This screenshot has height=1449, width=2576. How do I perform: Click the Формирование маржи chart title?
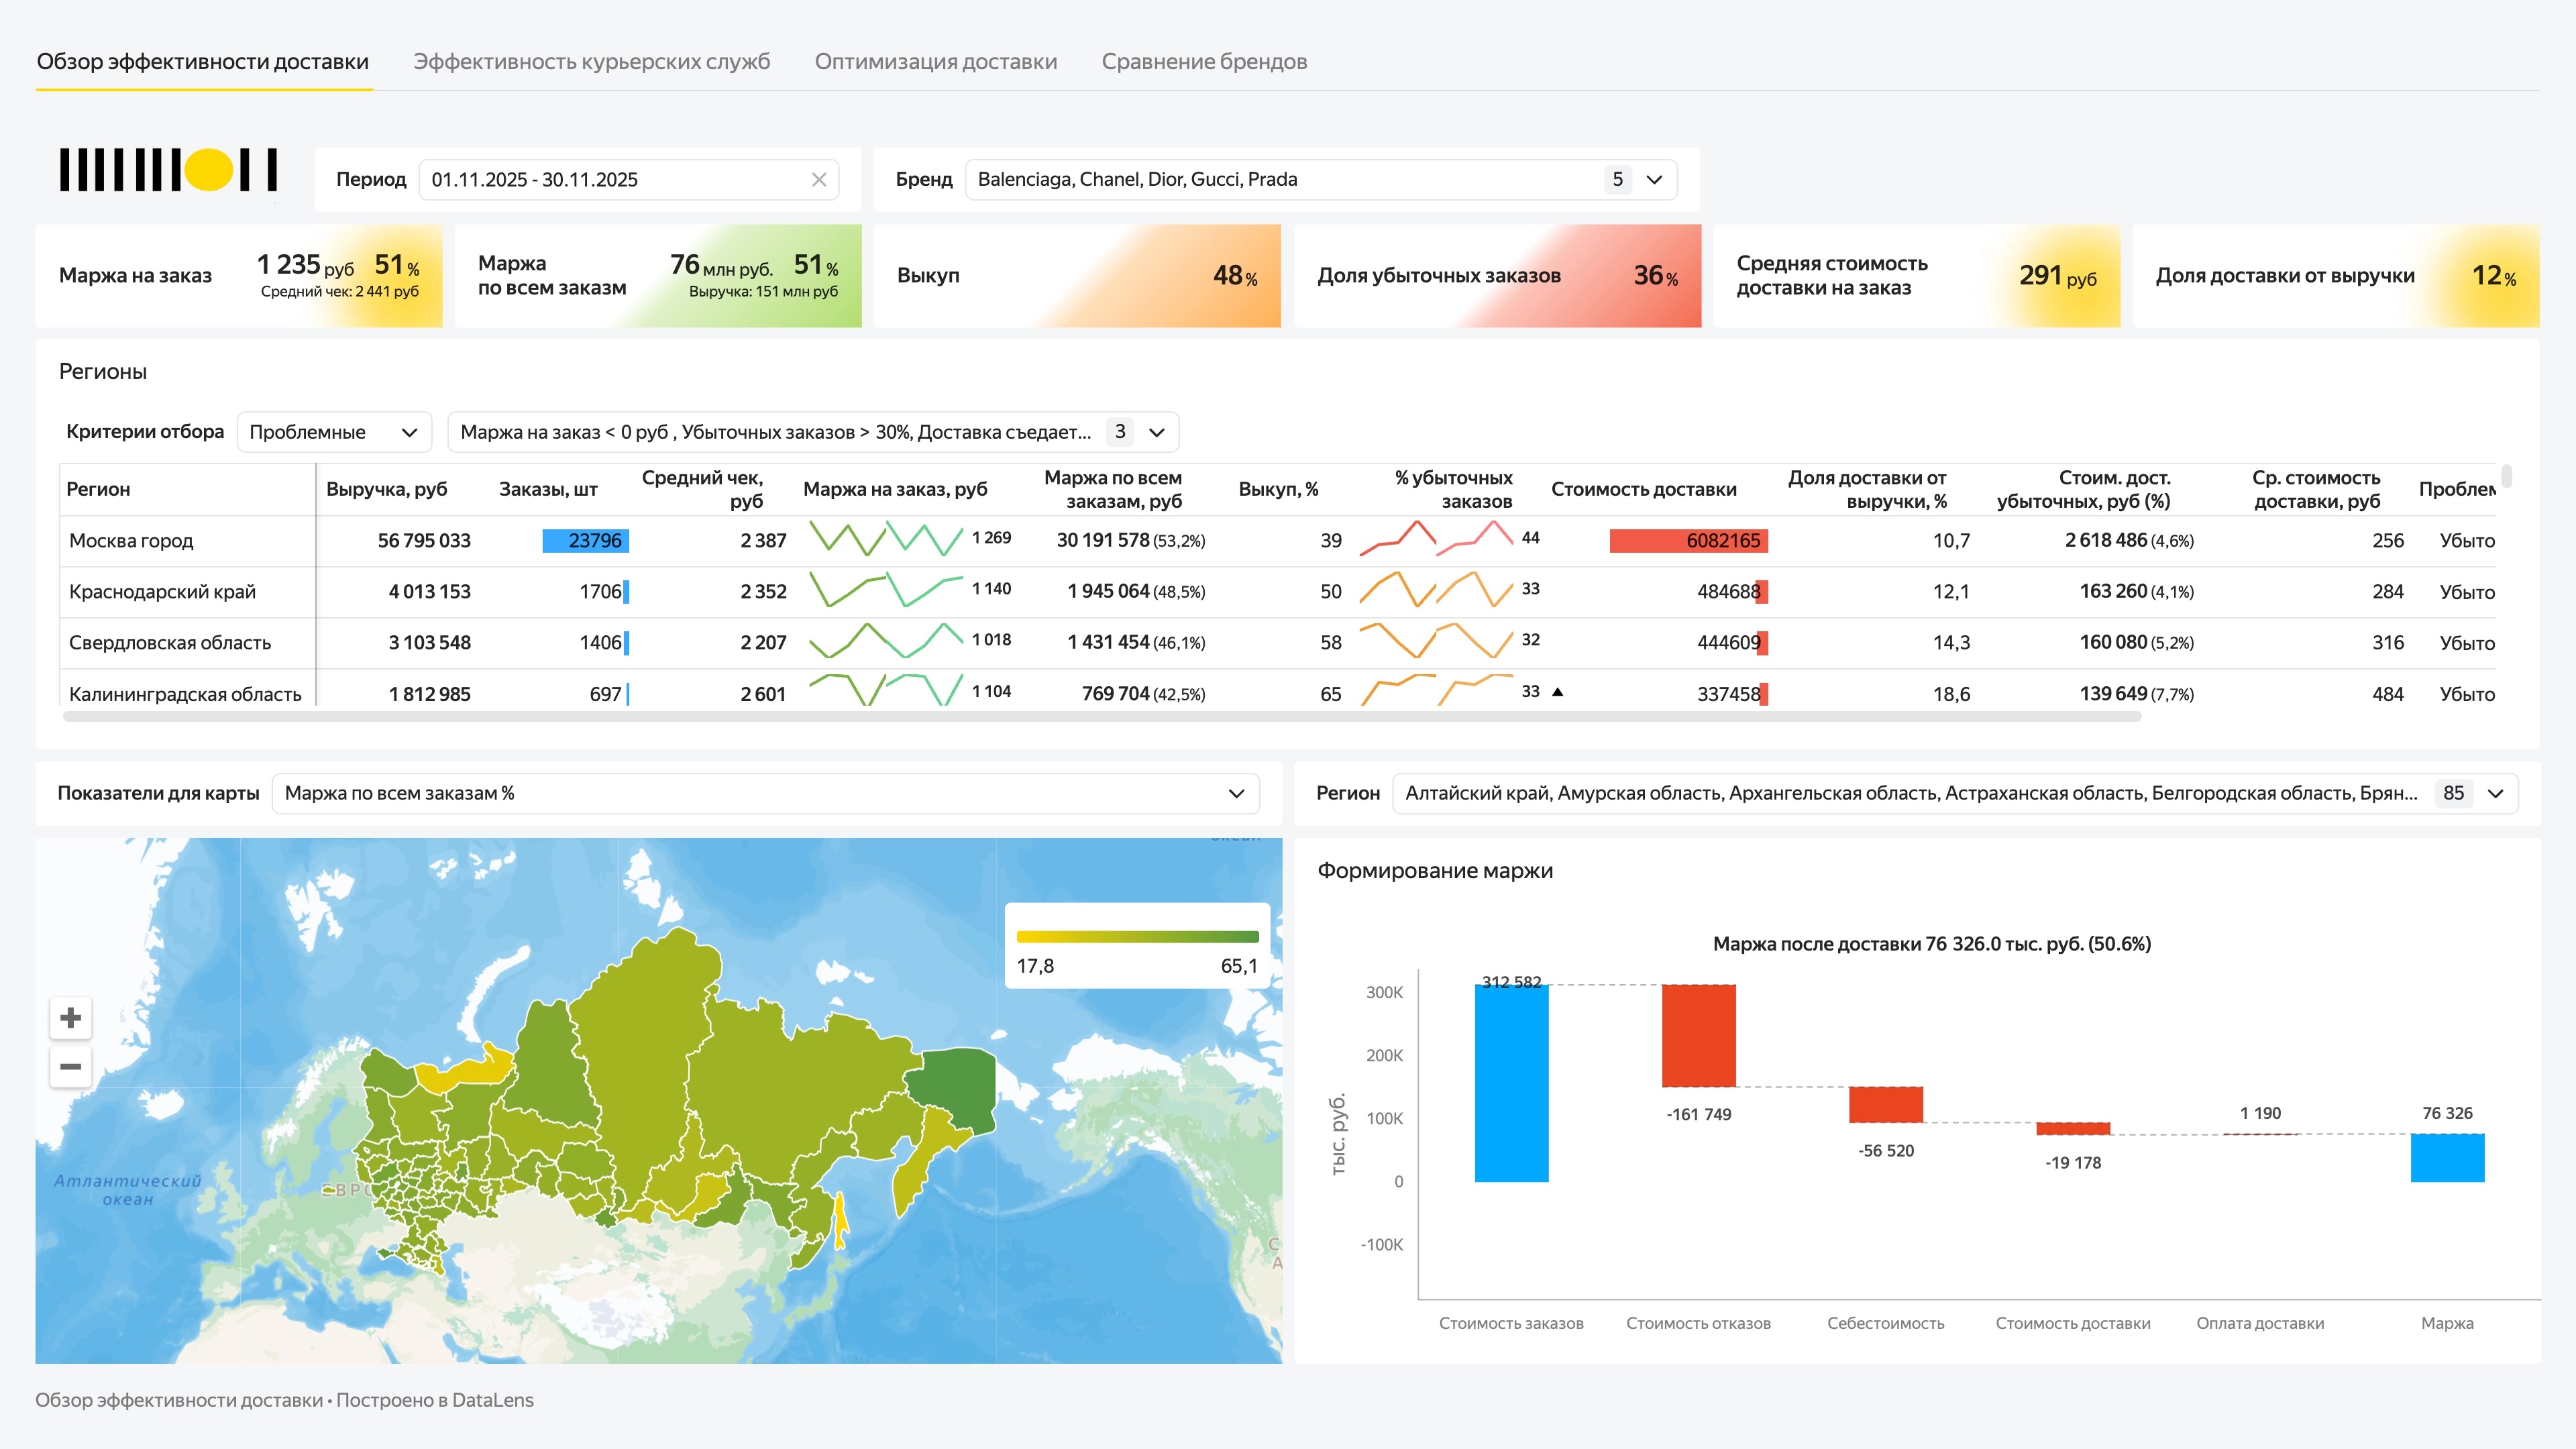[x=1435, y=871]
